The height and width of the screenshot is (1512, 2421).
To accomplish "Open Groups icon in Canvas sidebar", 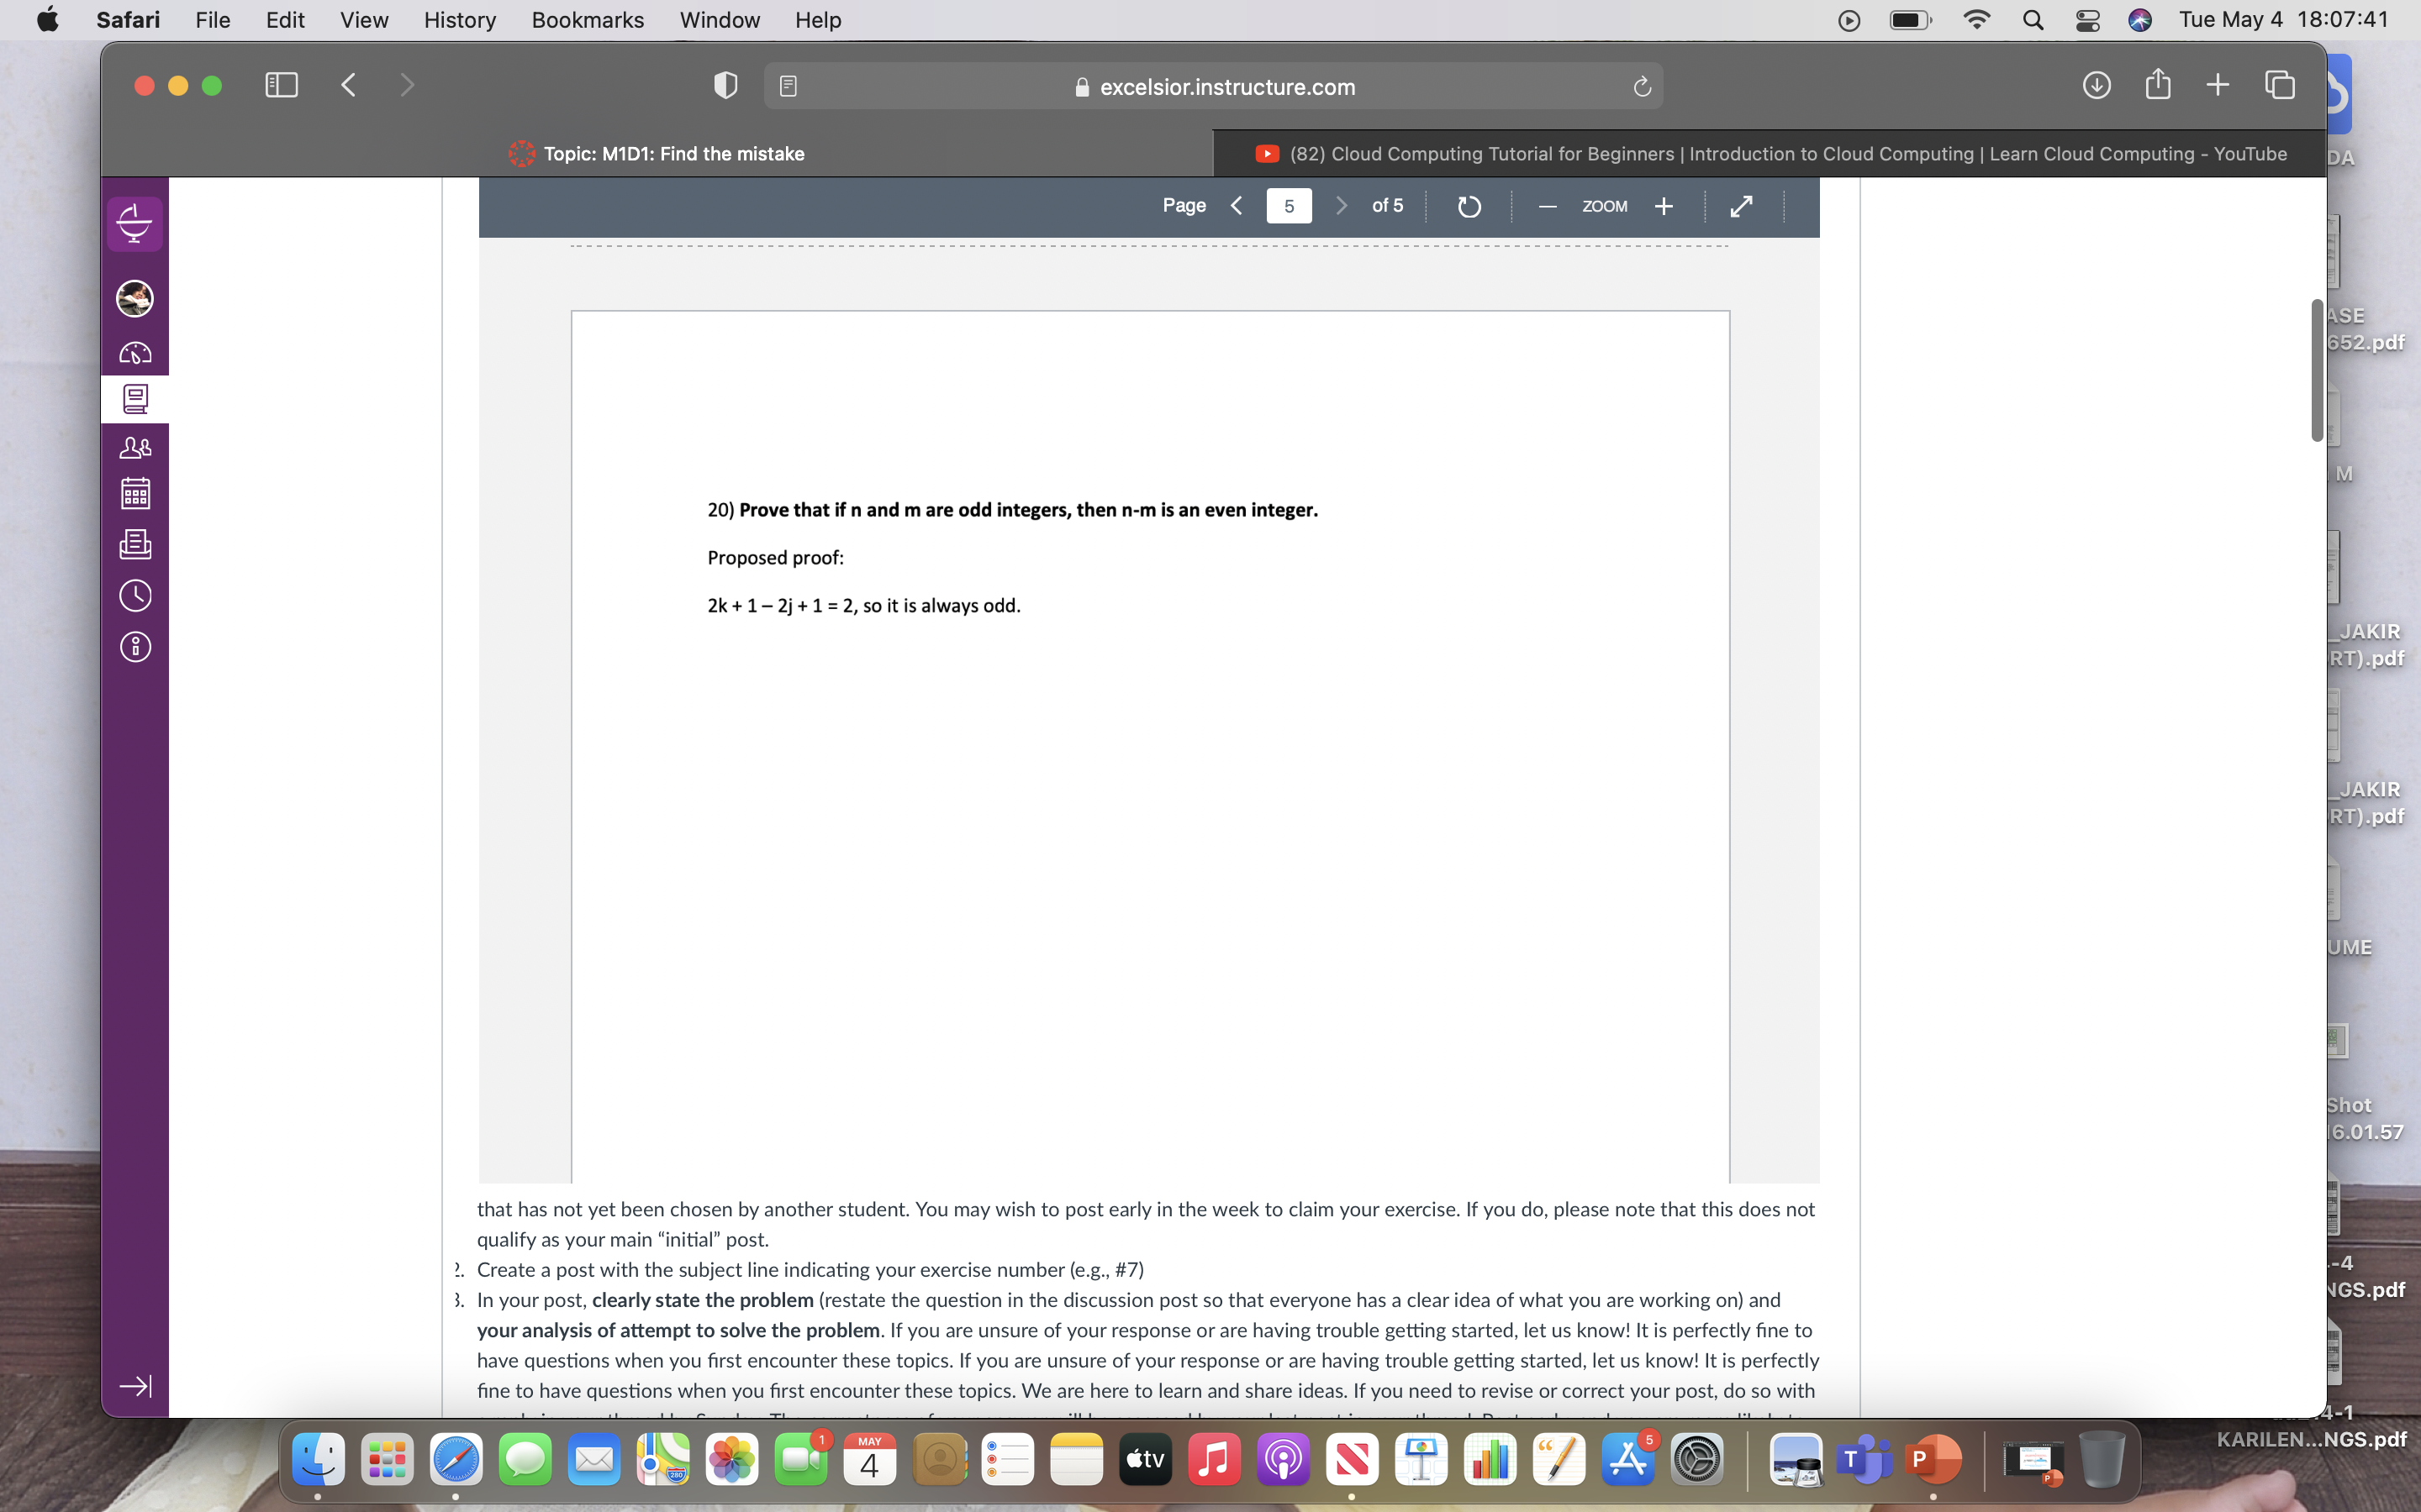I will (135, 448).
